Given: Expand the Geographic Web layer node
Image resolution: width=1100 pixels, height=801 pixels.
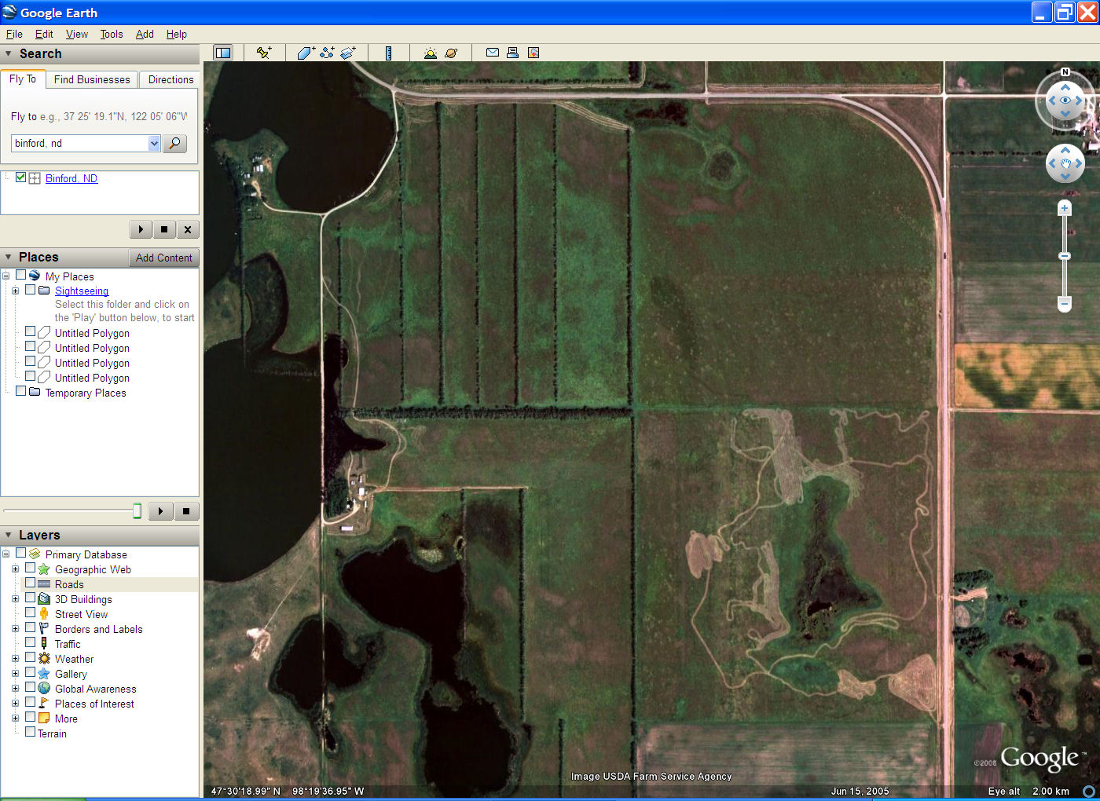Looking at the screenshot, I should tap(15, 569).
